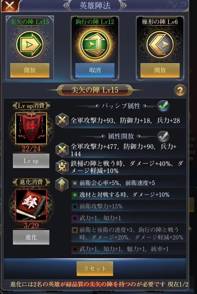
Task: Select the 雁形の陣 chevron formation icon
Action: [x=160, y=45]
